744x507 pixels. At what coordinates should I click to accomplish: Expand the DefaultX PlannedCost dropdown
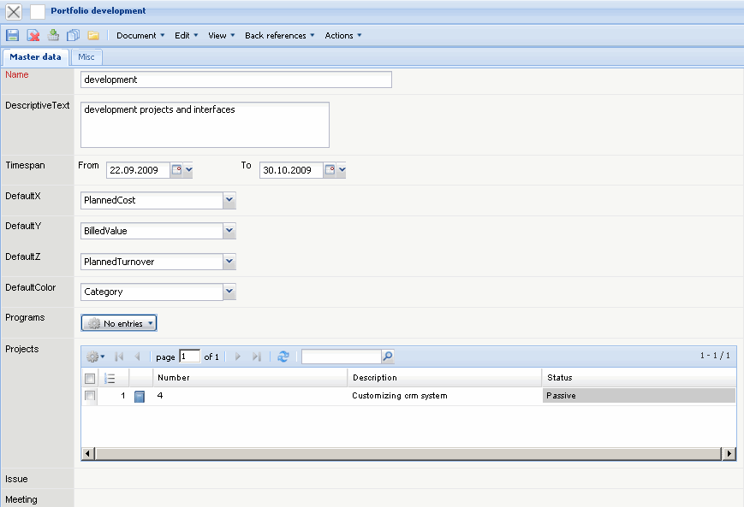pos(229,200)
